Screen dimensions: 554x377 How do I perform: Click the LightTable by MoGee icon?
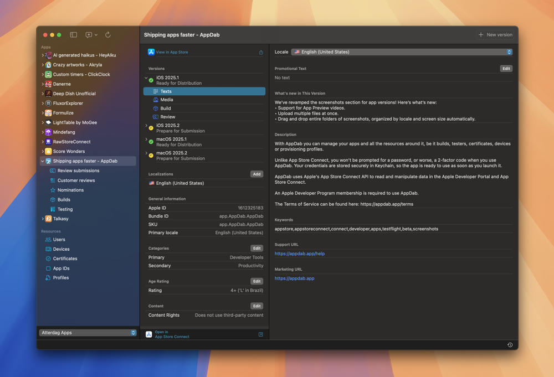pos(48,122)
